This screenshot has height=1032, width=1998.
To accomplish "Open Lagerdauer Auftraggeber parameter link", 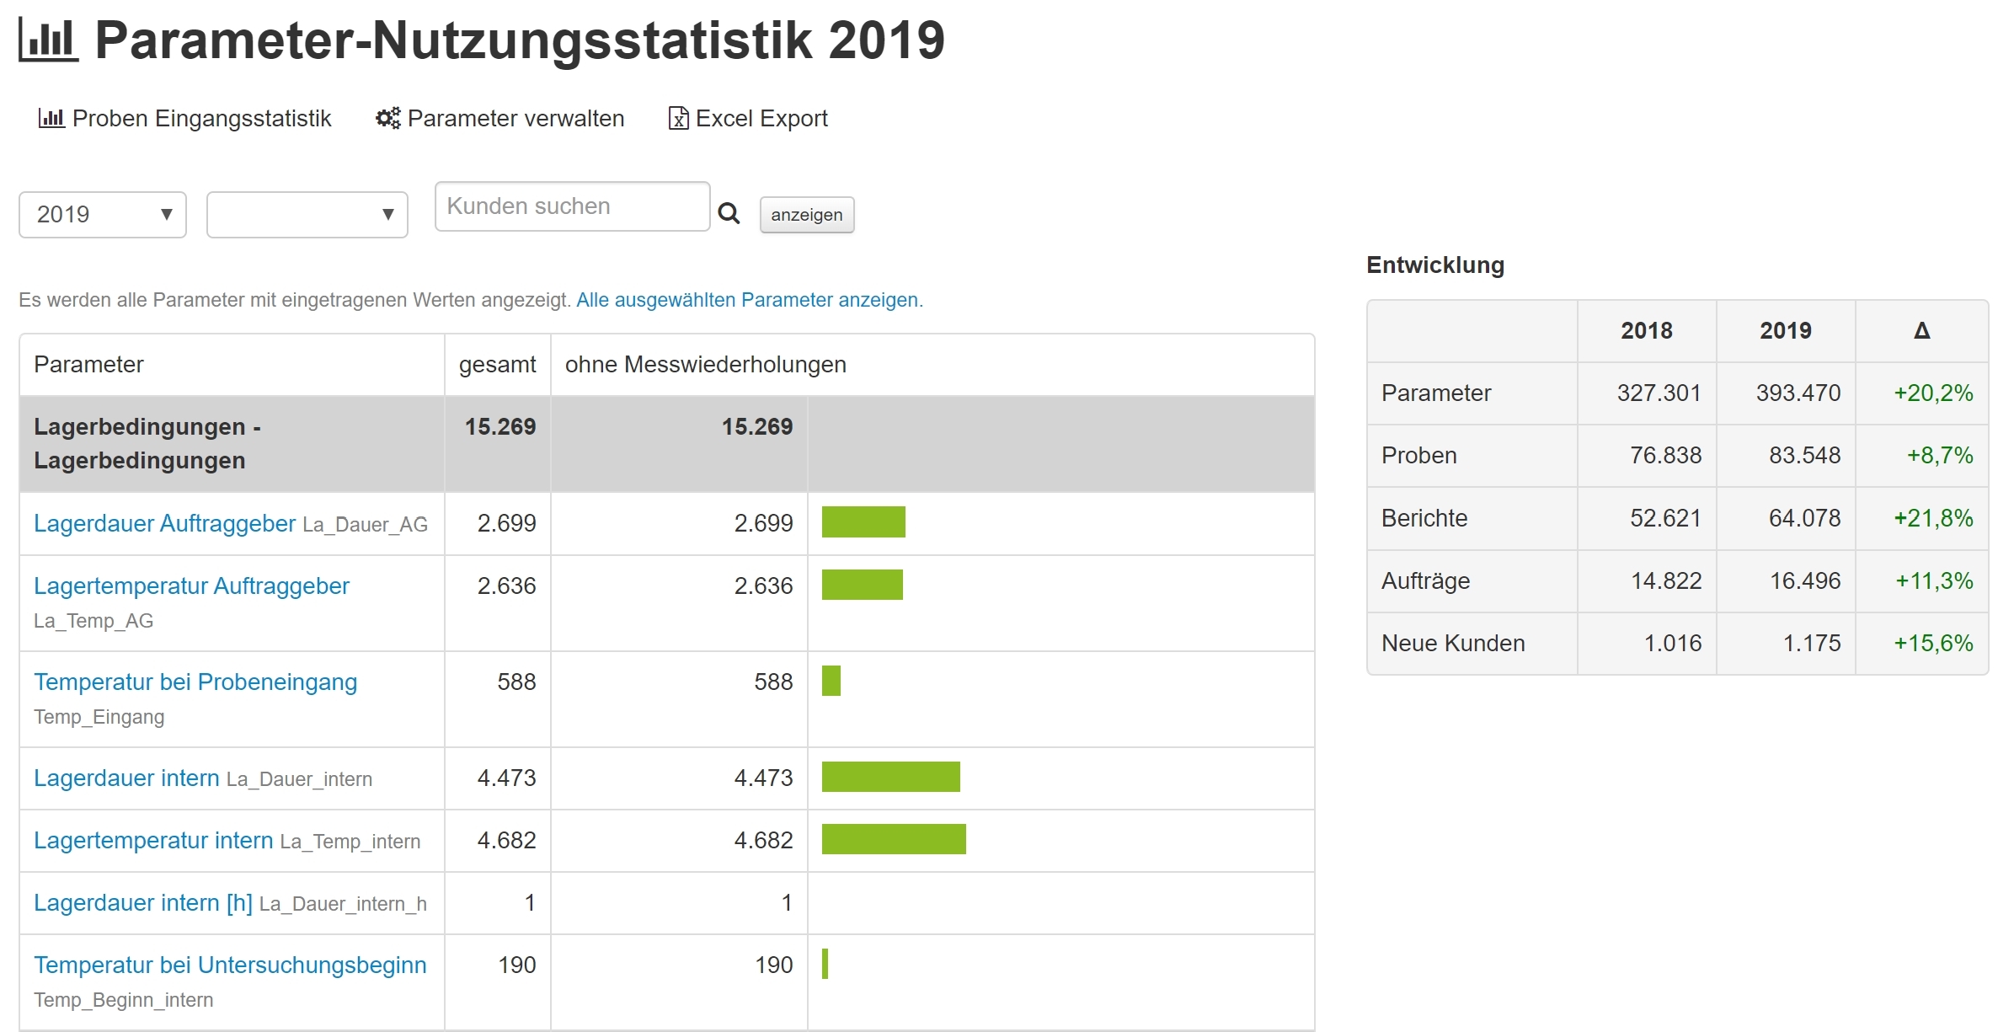I will click(x=164, y=523).
